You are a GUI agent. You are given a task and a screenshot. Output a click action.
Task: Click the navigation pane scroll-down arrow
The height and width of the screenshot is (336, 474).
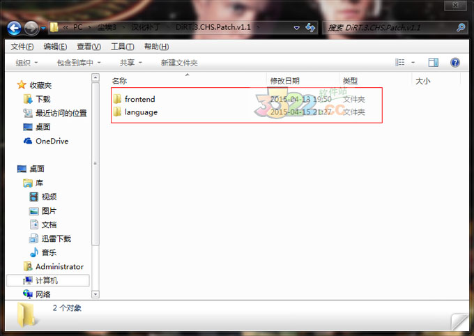(95, 294)
